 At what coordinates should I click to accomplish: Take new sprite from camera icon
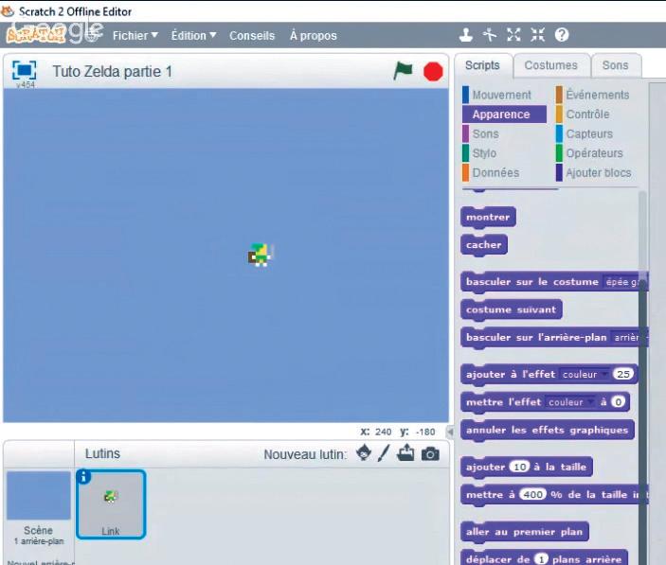[430, 454]
